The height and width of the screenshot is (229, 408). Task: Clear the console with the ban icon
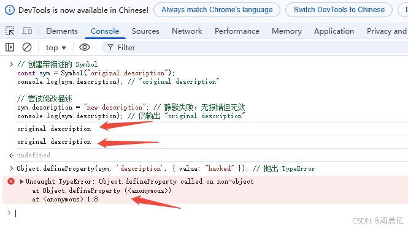point(27,48)
